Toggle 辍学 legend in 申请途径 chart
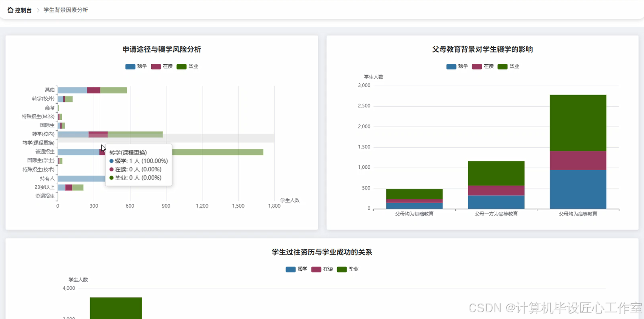The width and height of the screenshot is (644, 319). coord(136,66)
